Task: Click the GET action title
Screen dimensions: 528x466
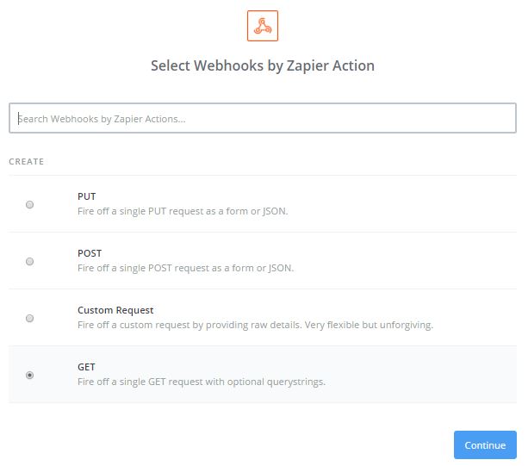Action: (86, 367)
